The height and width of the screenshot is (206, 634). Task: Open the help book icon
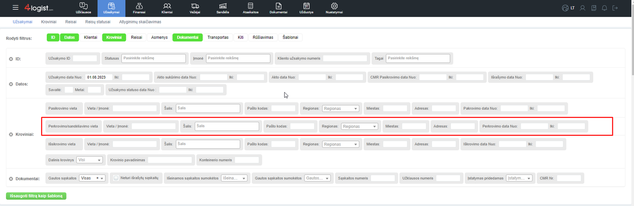[594, 8]
